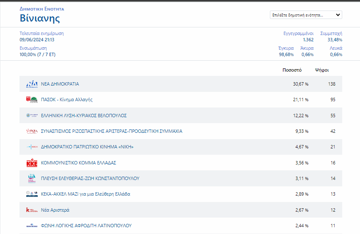Click the vote count 14
The height and width of the screenshot is (234, 360).
click(333, 178)
